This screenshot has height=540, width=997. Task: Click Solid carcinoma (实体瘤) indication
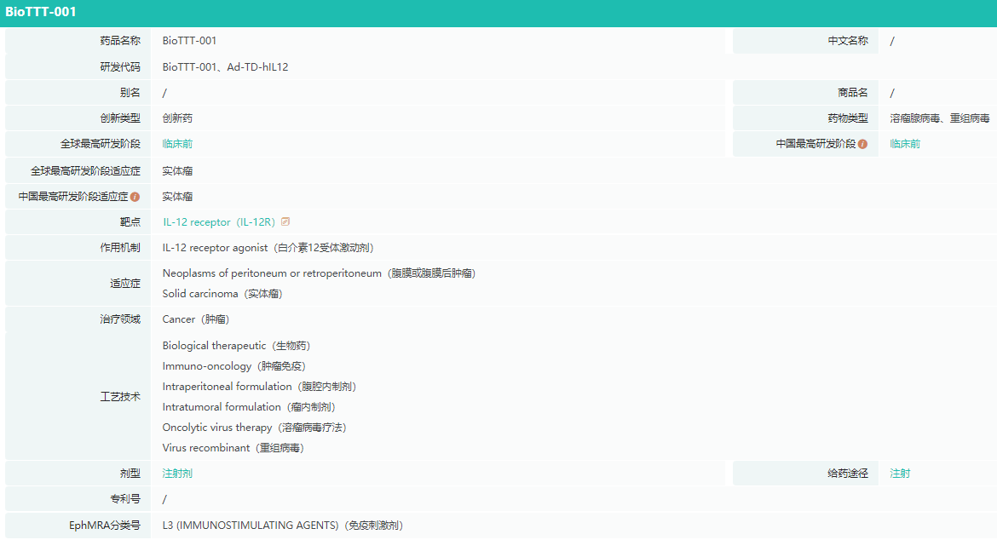(x=222, y=294)
